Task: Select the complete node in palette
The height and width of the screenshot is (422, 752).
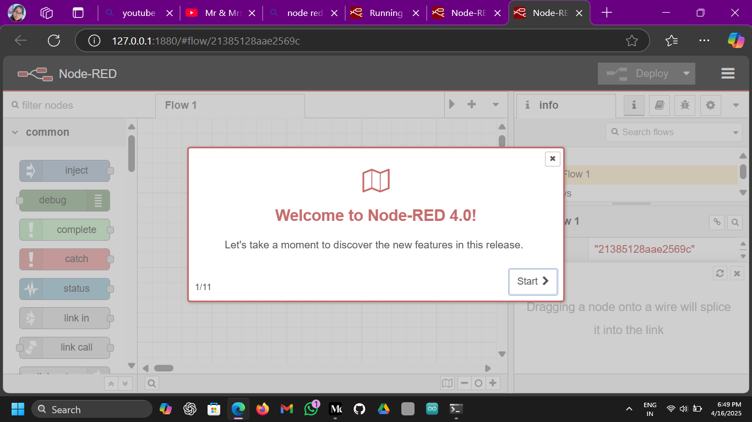Action: point(65,230)
